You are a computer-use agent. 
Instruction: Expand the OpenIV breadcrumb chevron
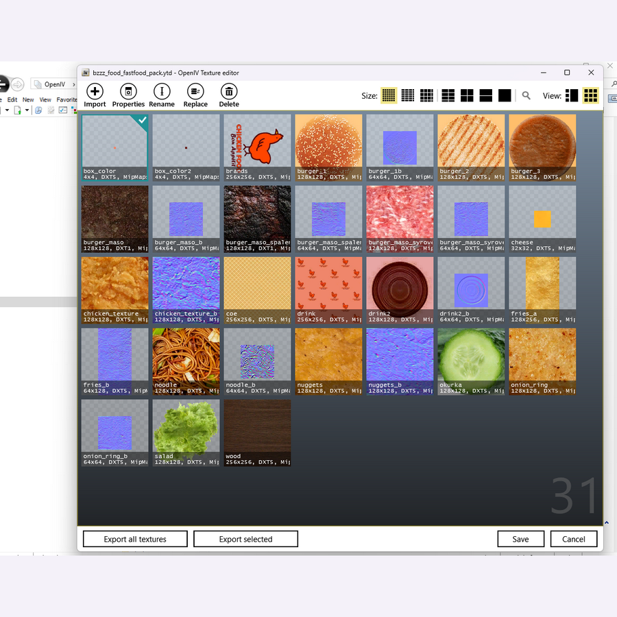tap(73, 84)
